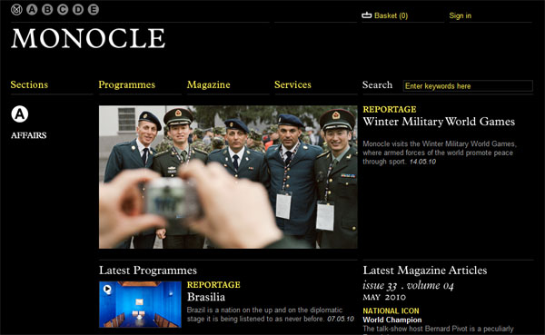Open section C circle icon
This screenshot has width=545, height=335.
[x=63, y=10]
